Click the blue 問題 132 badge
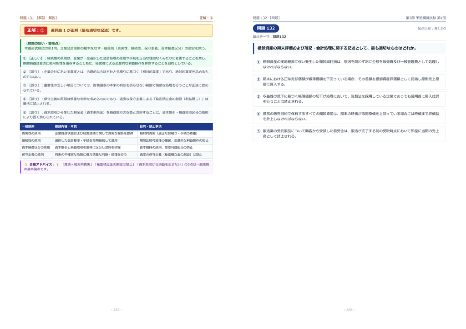 pyautogui.click(x=266, y=28)
